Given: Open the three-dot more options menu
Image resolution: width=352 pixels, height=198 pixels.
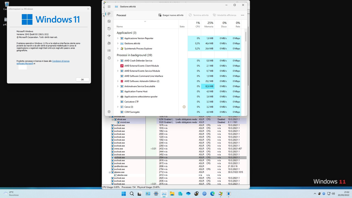Looking at the screenshot, I should click(242, 15).
